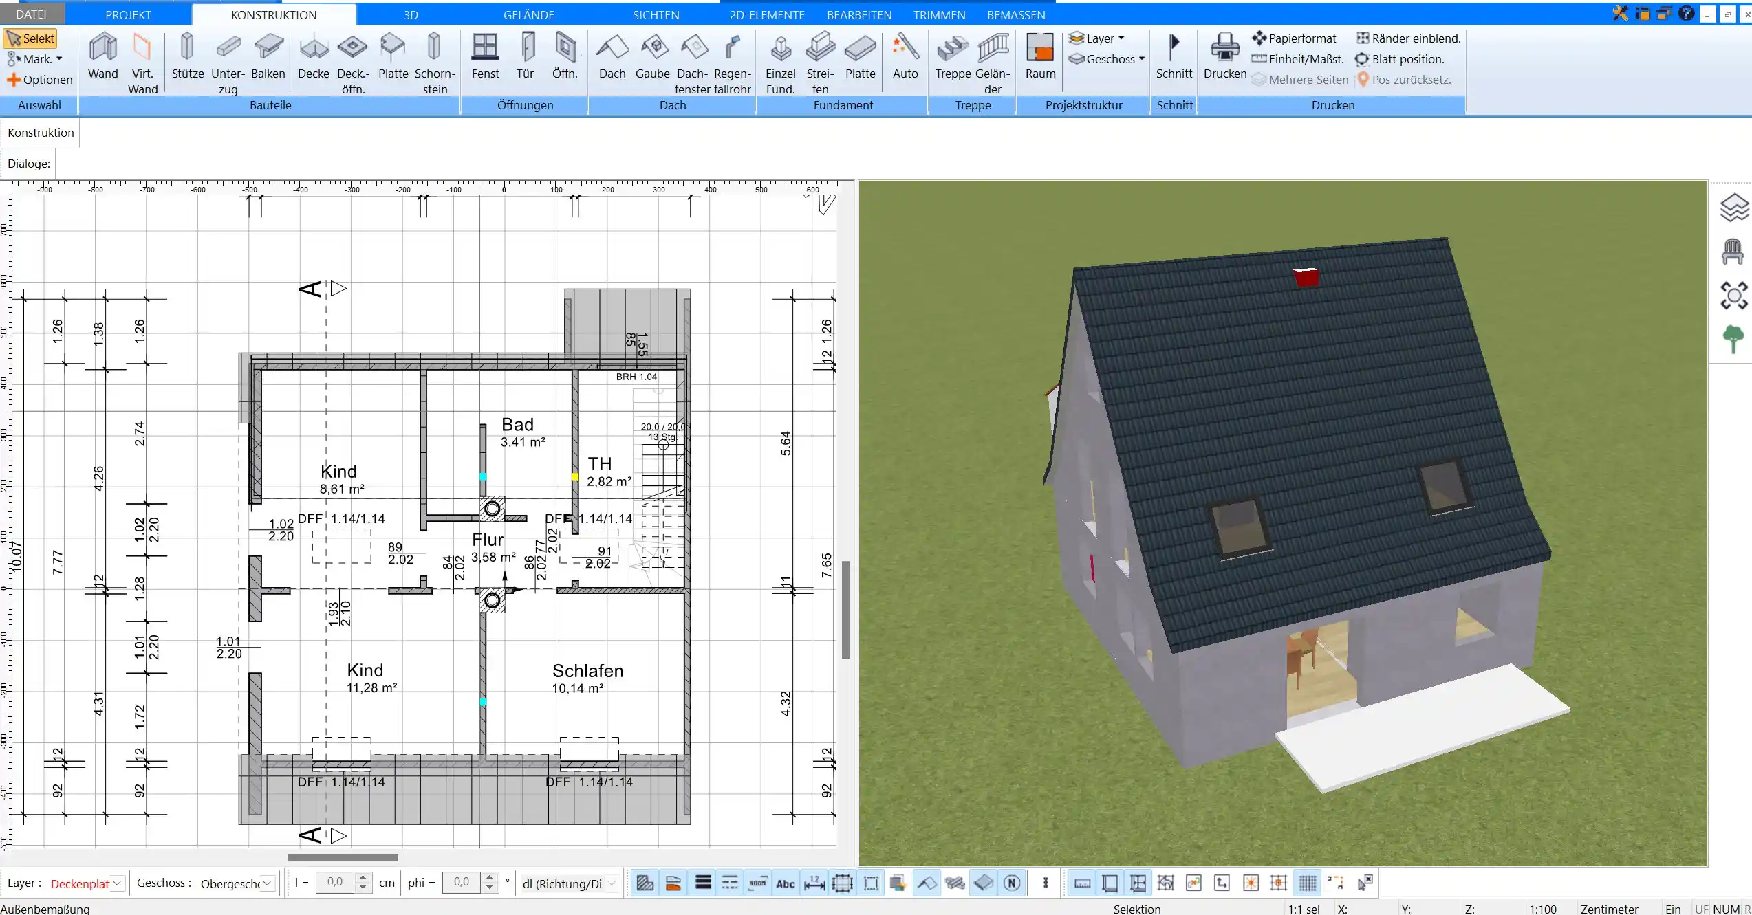The image size is (1752, 915).
Task: Switch to the GELÄNDE tab
Action: (x=528, y=14)
